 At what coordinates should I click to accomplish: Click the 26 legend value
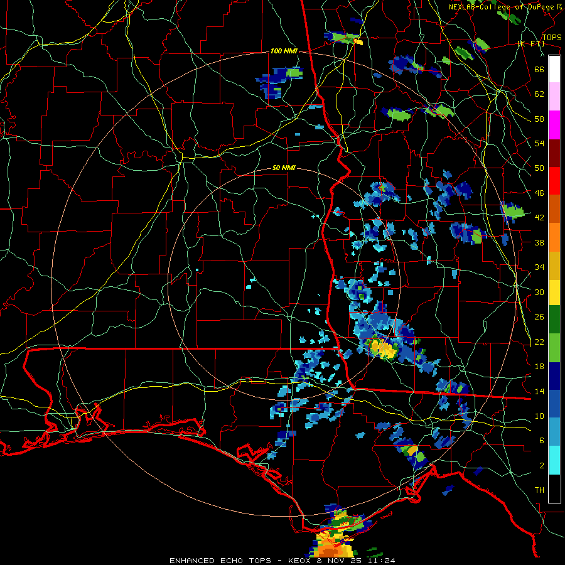point(539,317)
